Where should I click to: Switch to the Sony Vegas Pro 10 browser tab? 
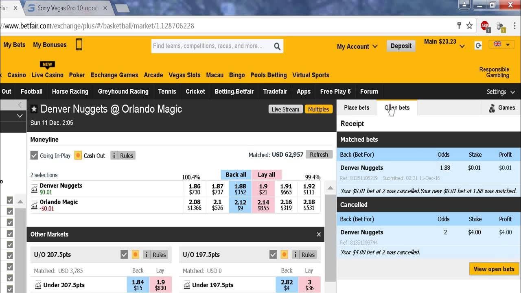(67, 8)
